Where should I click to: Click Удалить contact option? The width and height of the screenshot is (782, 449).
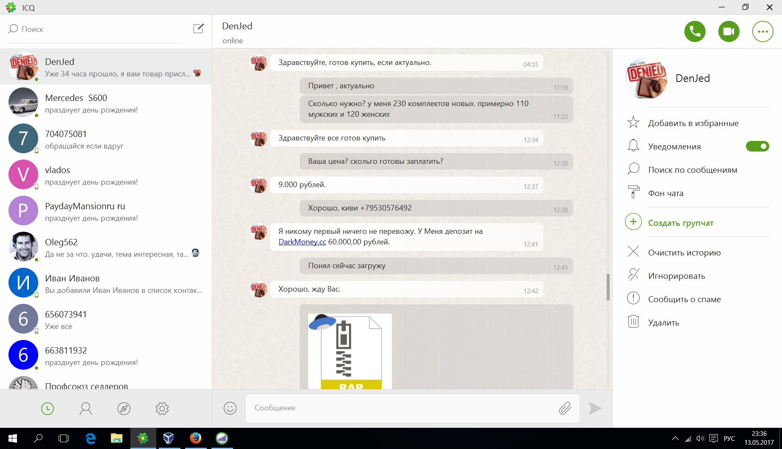coord(664,323)
